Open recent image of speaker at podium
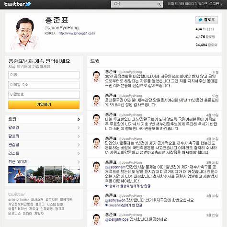Image resolution: width=227 pixels, height=227 pixels. pyautogui.click(x=17, y=174)
